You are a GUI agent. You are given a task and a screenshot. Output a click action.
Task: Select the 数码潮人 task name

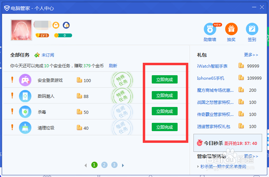click(46, 96)
